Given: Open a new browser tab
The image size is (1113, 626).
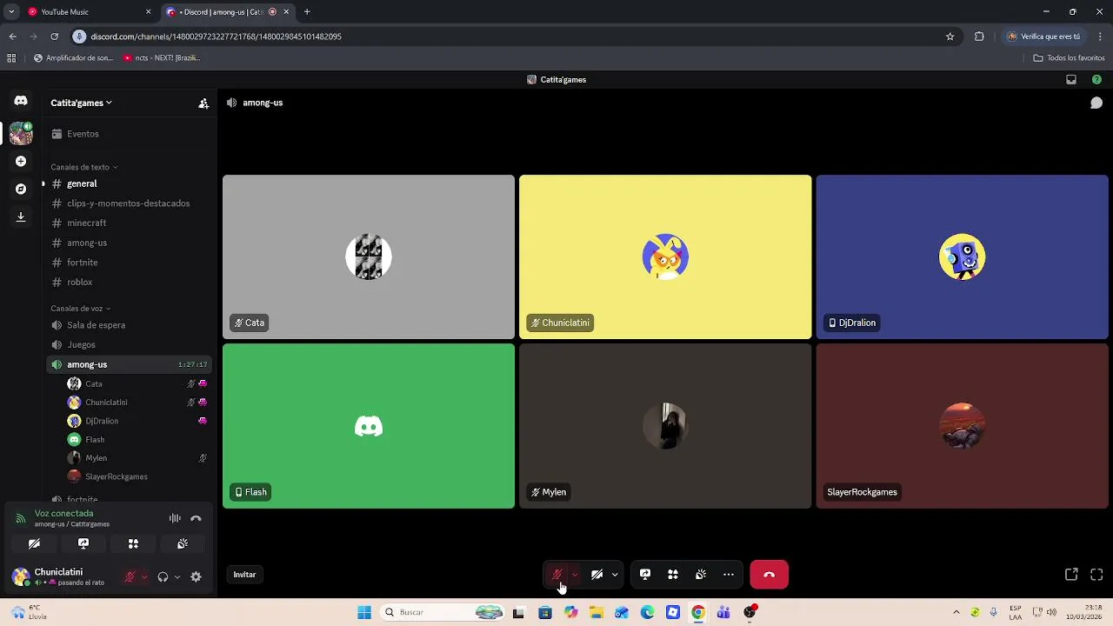Looking at the screenshot, I should click(x=307, y=12).
